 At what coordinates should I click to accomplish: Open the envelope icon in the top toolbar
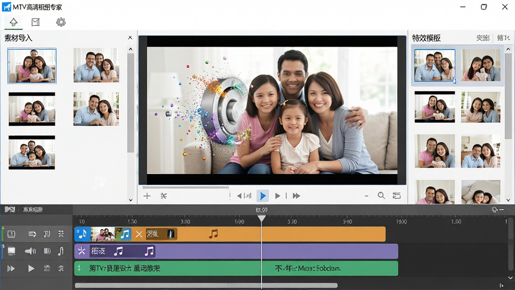point(36,22)
